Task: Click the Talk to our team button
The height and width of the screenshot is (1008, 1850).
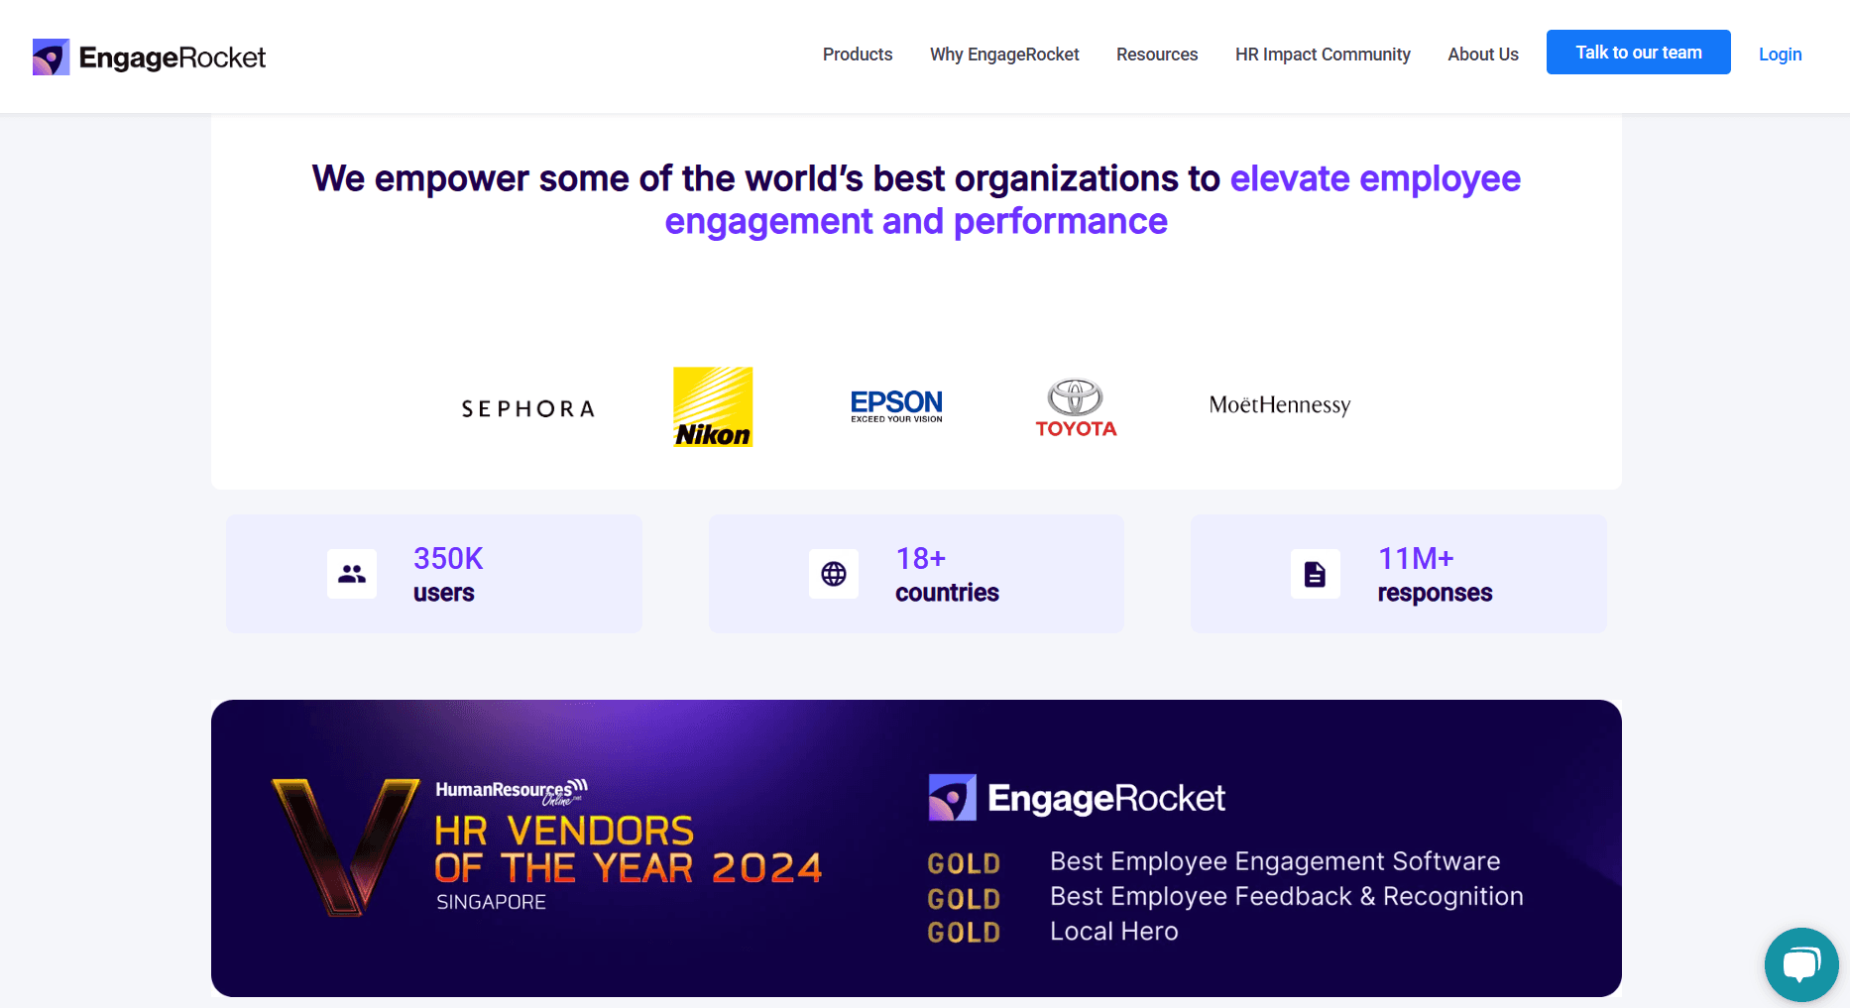Action: pos(1639,53)
